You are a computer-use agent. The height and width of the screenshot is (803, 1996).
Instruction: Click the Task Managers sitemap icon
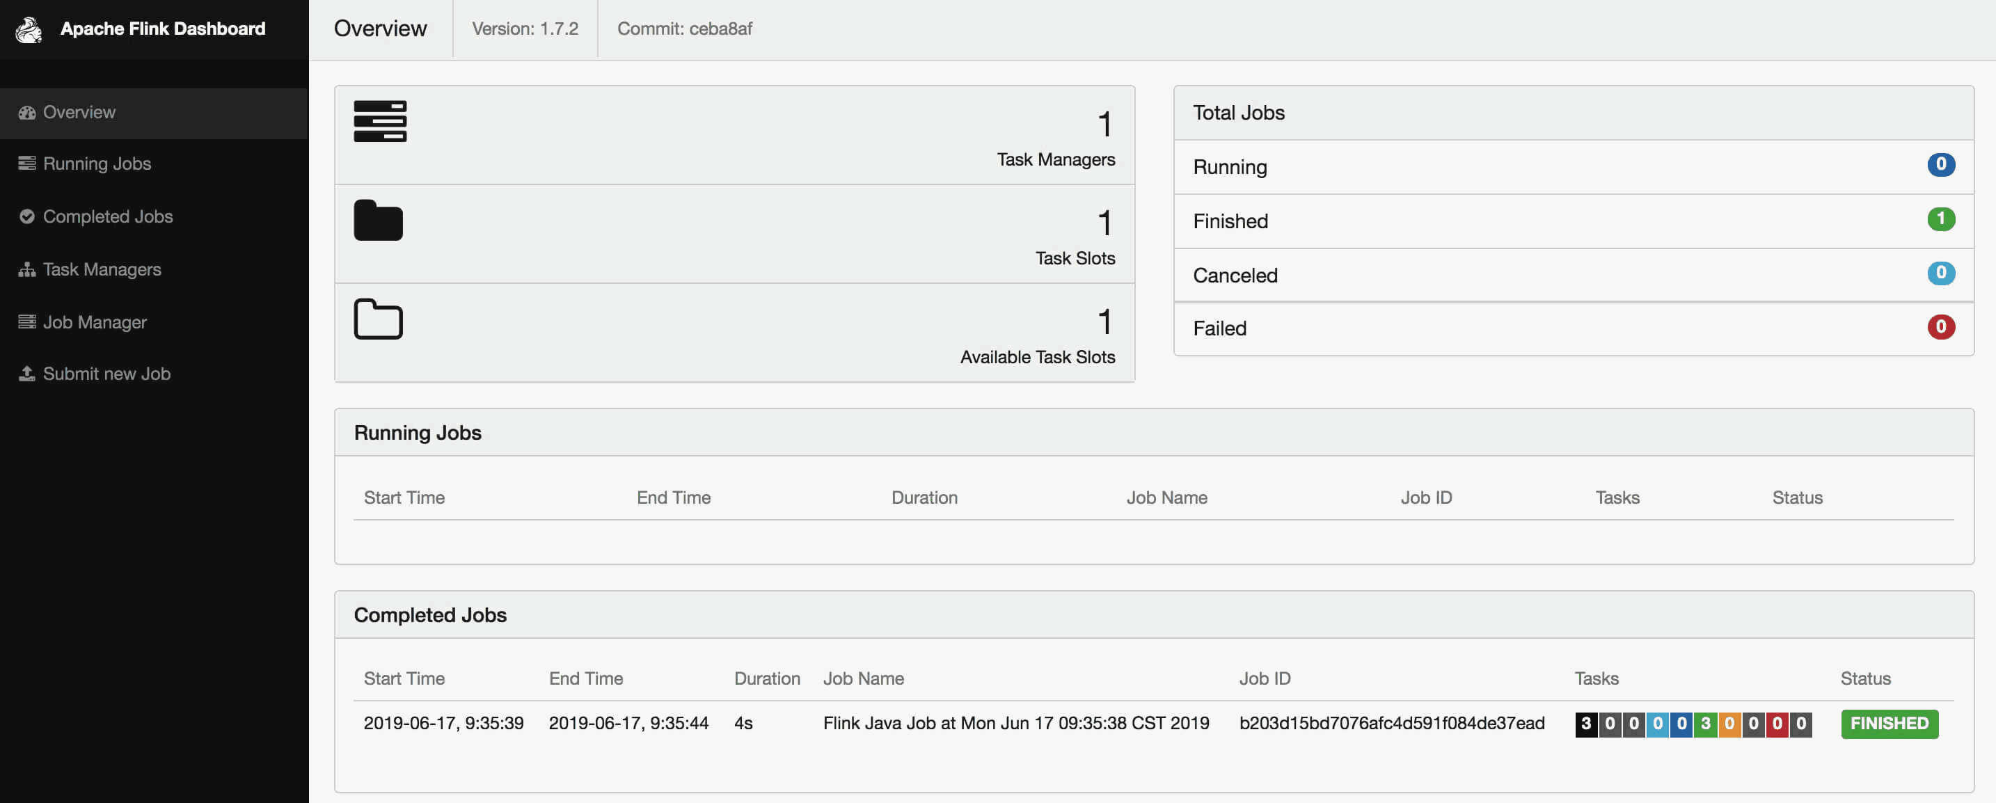click(x=27, y=269)
